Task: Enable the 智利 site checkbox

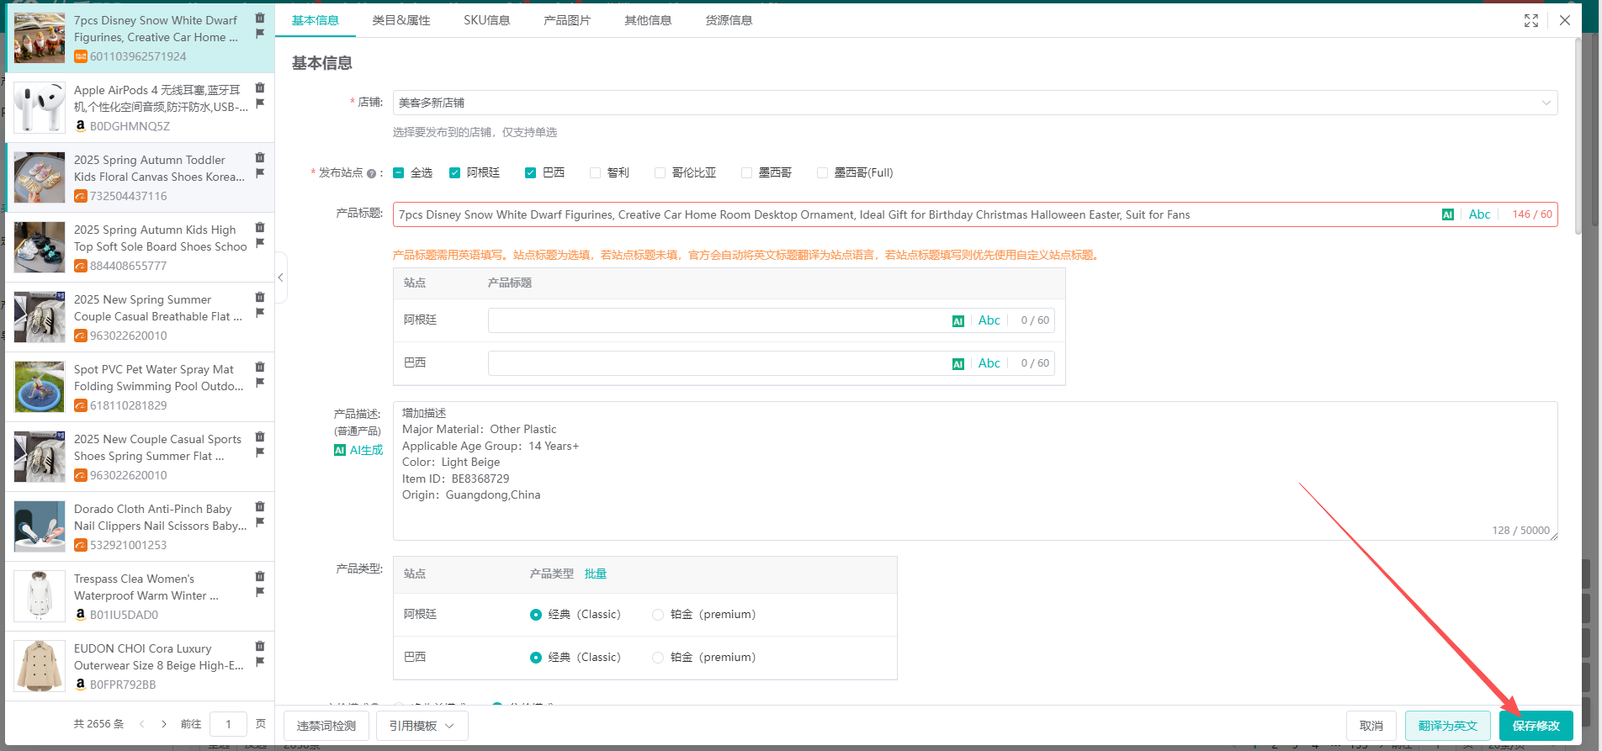Action: [x=595, y=172]
